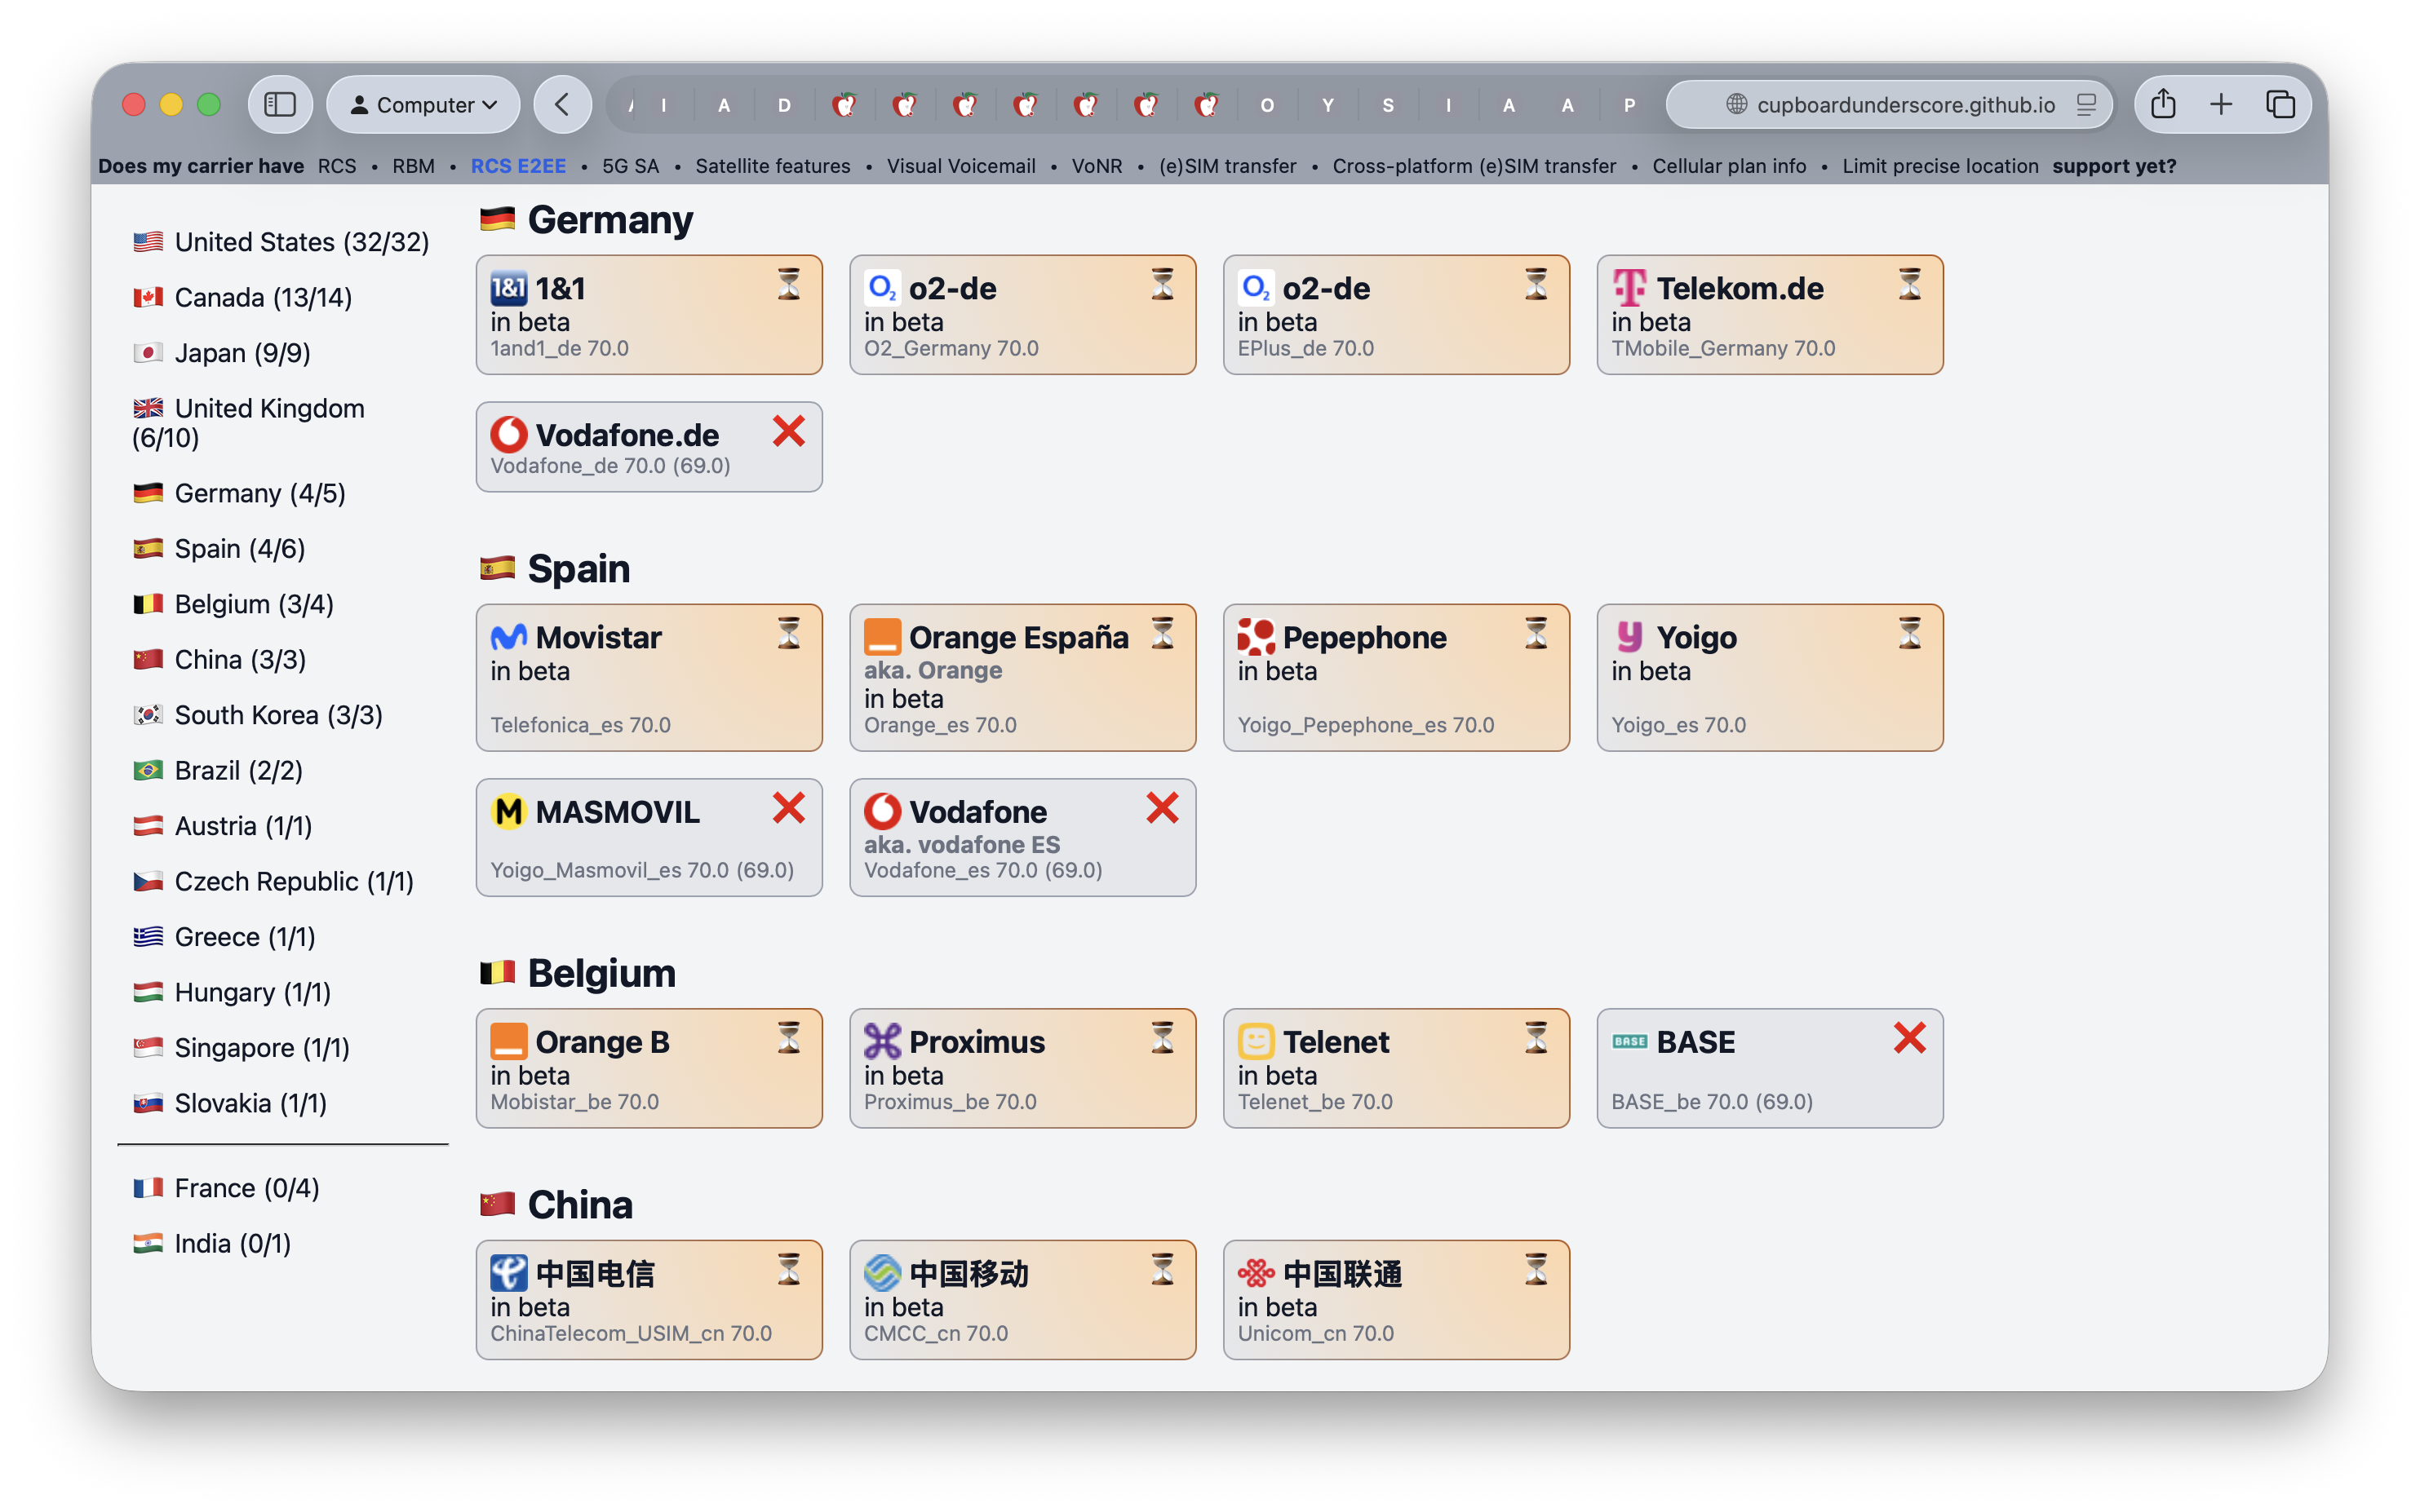Select the VoNR feature link
The image size is (2420, 1512).
pyautogui.click(x=1097, y=166)
